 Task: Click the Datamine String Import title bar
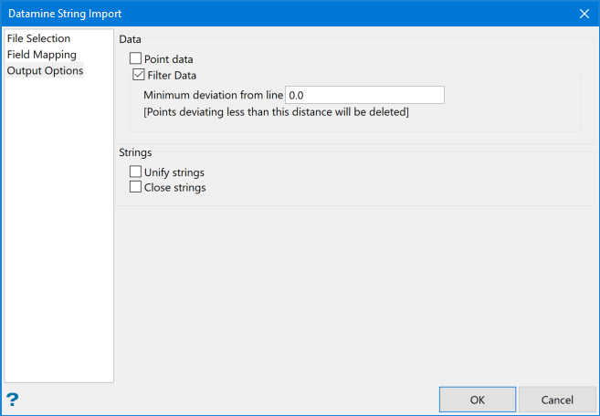(x=274, y=14)
